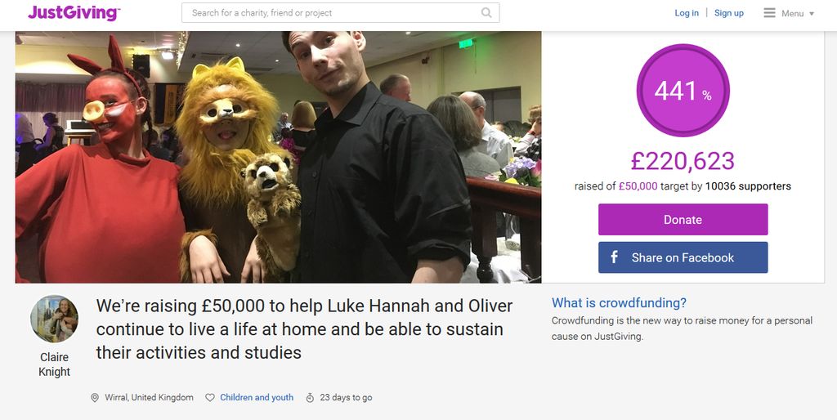Click the What is crowdfunding? heading link
The image size is (837, 420).
point(620,302)
